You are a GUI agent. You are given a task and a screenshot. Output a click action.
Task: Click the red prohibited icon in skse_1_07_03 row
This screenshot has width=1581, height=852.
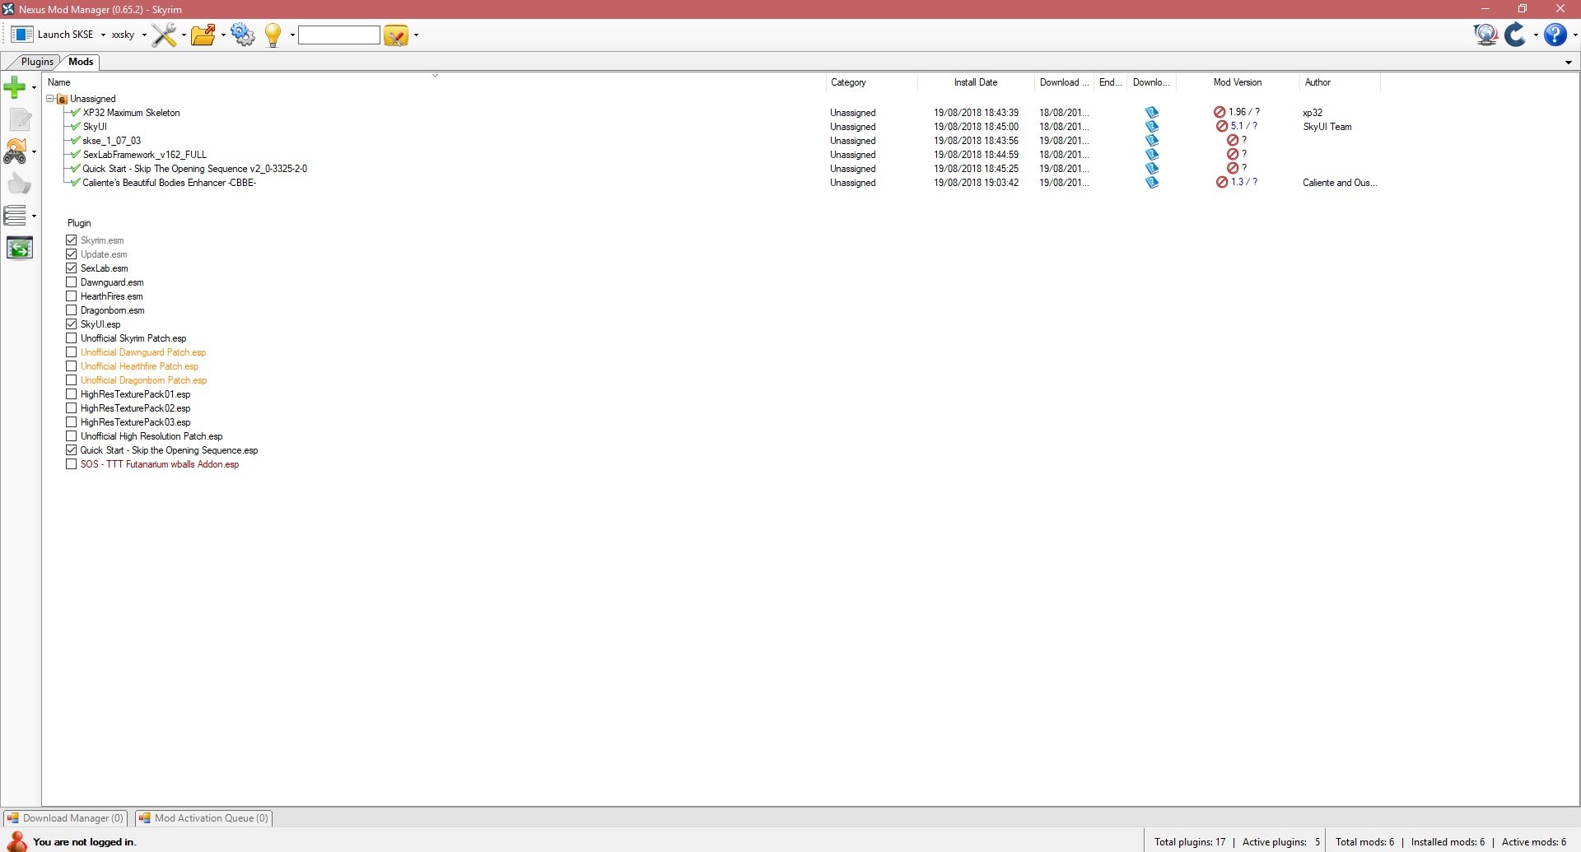tap(1233, 141)
